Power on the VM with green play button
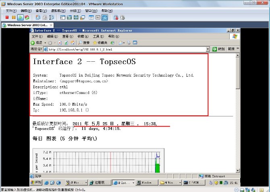Screen dimensions: 270x192 tap(20, 18)
